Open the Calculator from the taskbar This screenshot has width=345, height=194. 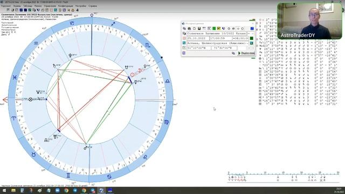click(x=22, y=190)
